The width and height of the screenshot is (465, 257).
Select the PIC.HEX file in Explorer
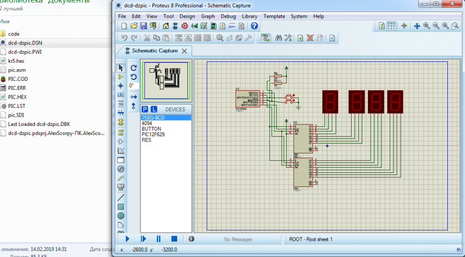click(x=18, y=97)
